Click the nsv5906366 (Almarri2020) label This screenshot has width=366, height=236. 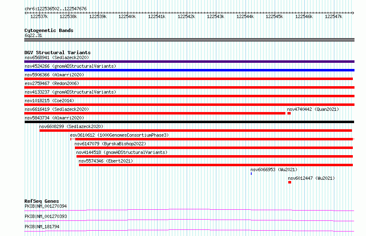pos(54,75)
